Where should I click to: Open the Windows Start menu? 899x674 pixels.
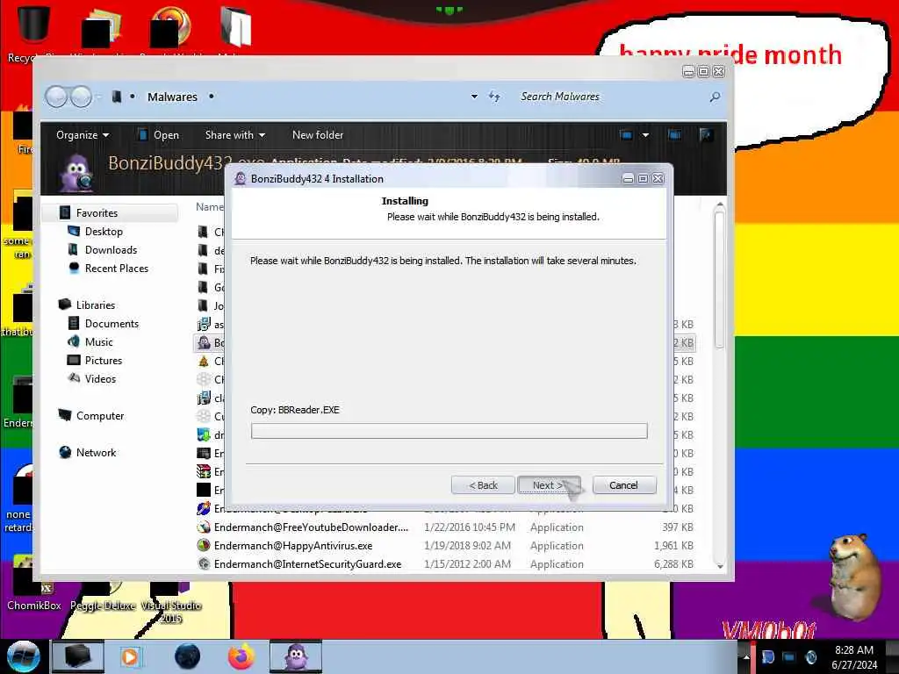point(23,656)
